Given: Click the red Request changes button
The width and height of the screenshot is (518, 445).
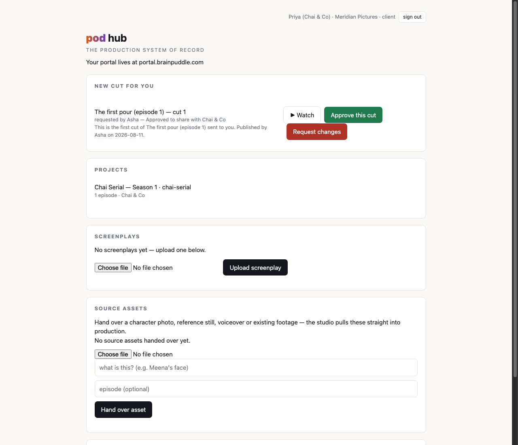Looking at the screenshot, I should click(x=317, y=132).
